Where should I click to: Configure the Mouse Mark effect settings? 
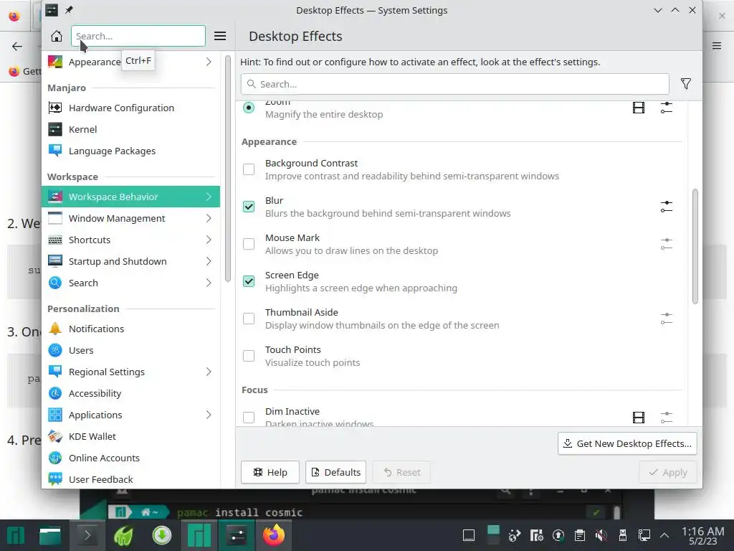(x=667, y=244)
